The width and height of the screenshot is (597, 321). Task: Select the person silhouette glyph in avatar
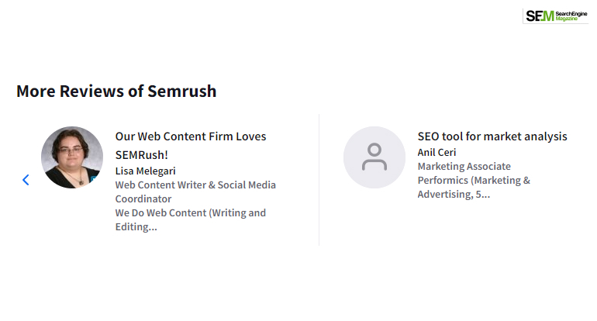pos(374,157)
